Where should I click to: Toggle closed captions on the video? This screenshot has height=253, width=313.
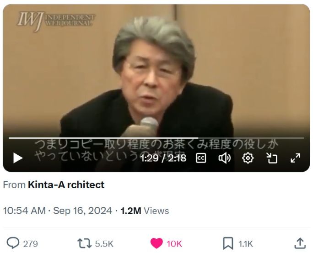201,158
